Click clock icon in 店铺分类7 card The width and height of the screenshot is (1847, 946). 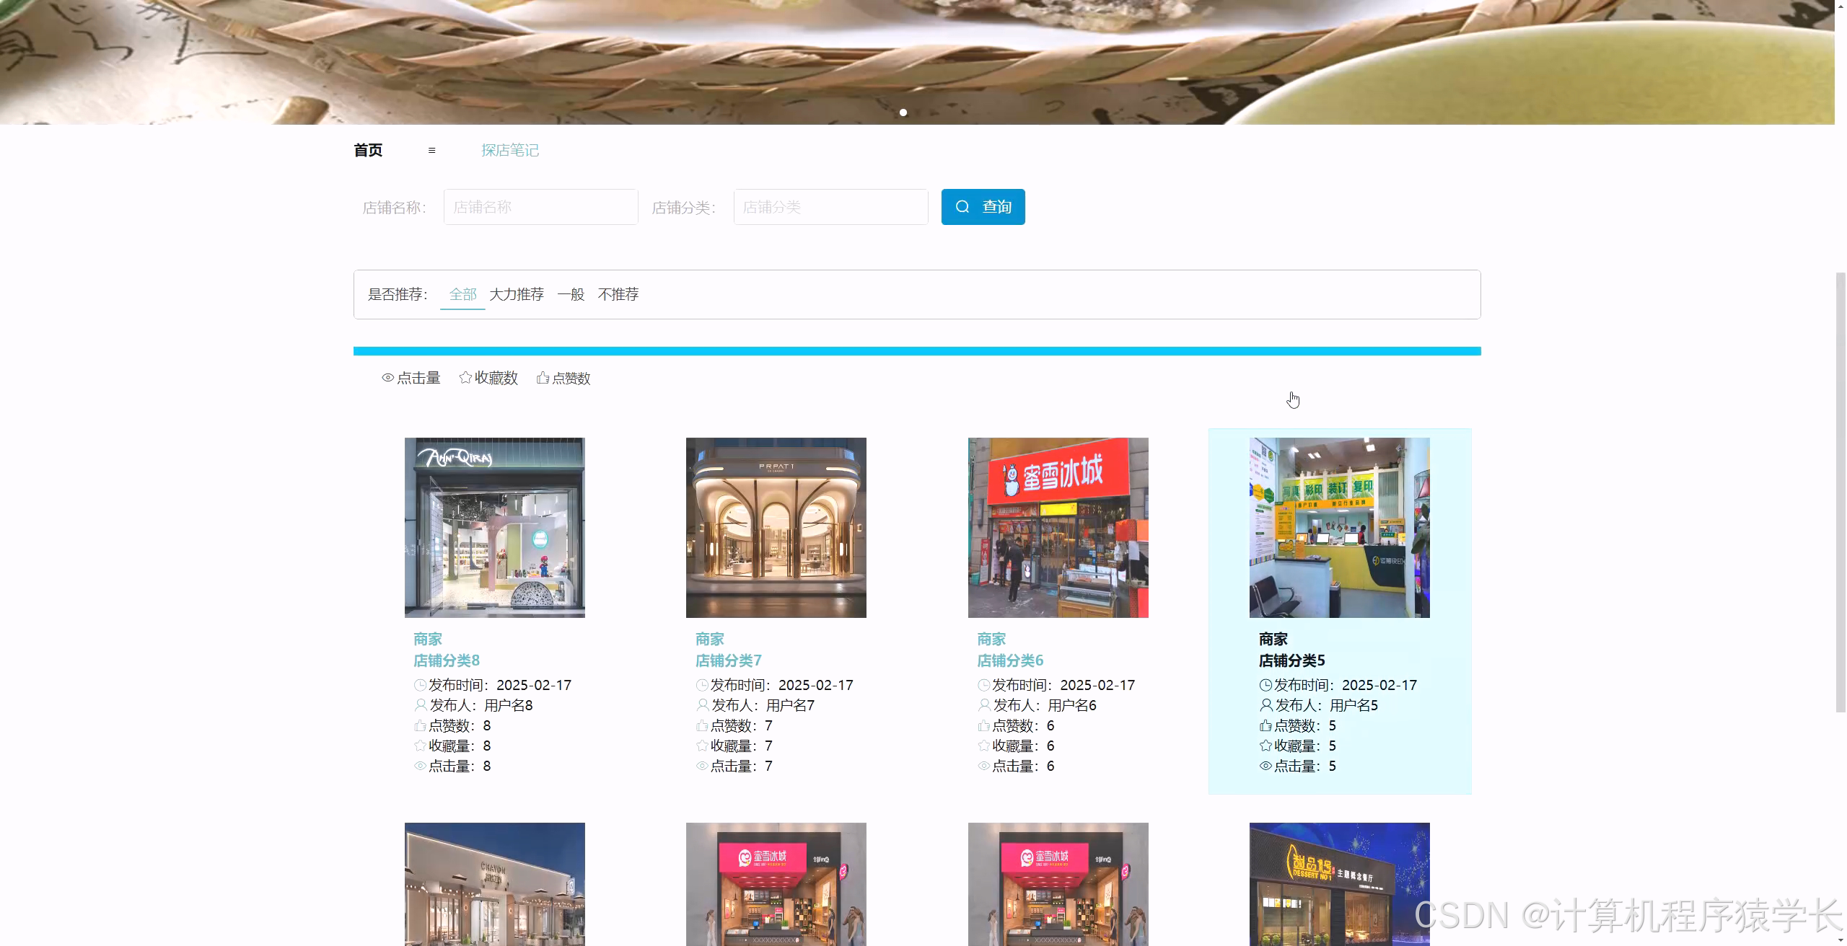point(701,685)
